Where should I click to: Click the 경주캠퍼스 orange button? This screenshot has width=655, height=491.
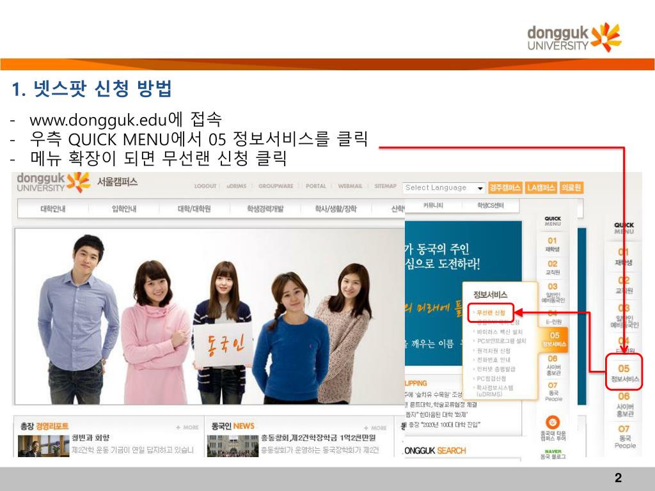tap(505, 187)
